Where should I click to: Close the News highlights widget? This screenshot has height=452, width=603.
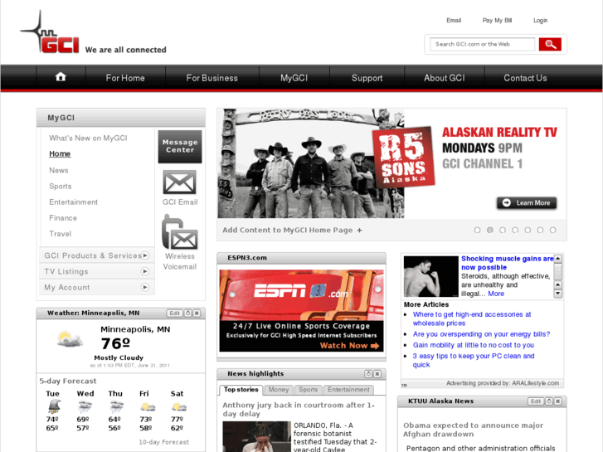377,374
